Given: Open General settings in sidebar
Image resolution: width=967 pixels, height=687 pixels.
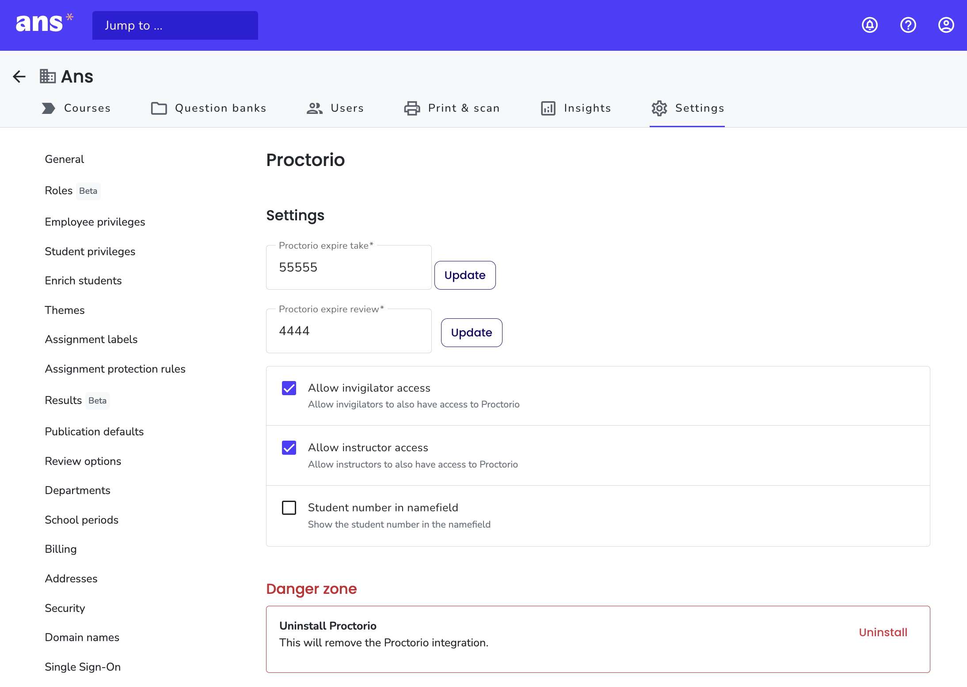Looking at the screenshot, I should click(x=64, y=159).
